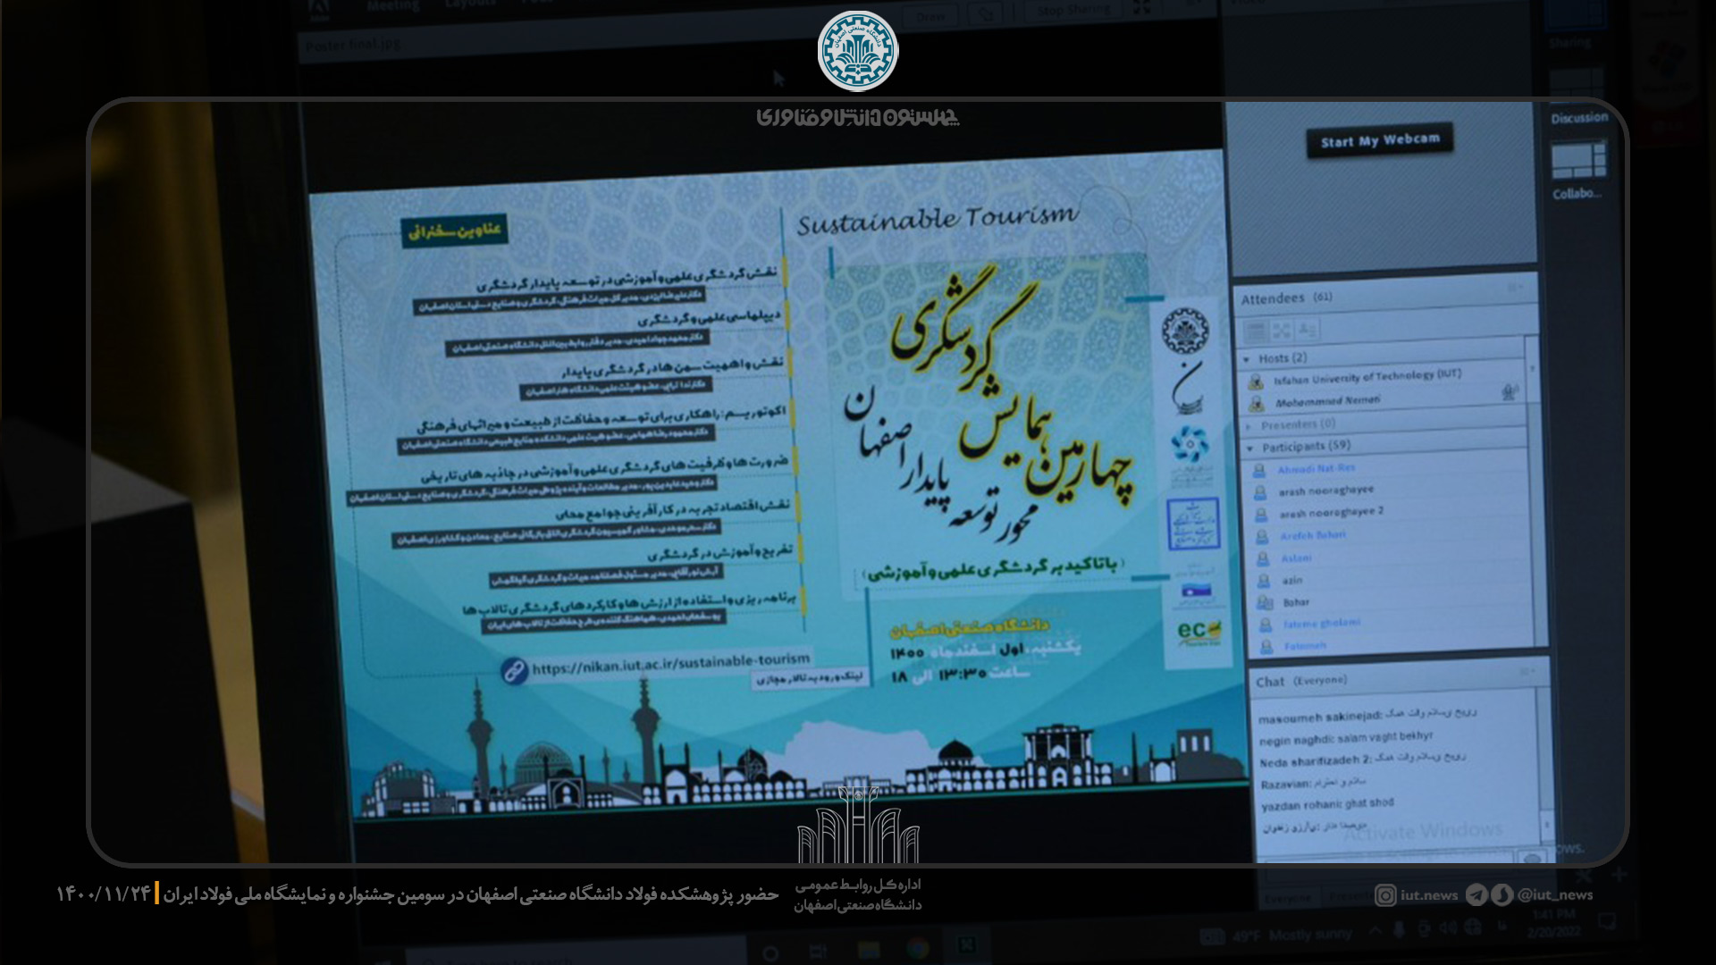
Task: Click the attendee list view icon
Action: pyautogui.click(x=1256, y=331)
